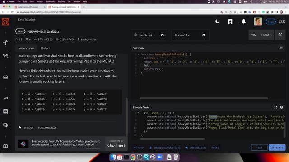
Task: Toggle dark mode with the moon icon
Action: (217, 22)
